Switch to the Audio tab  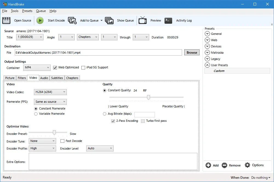click(44, 78)
